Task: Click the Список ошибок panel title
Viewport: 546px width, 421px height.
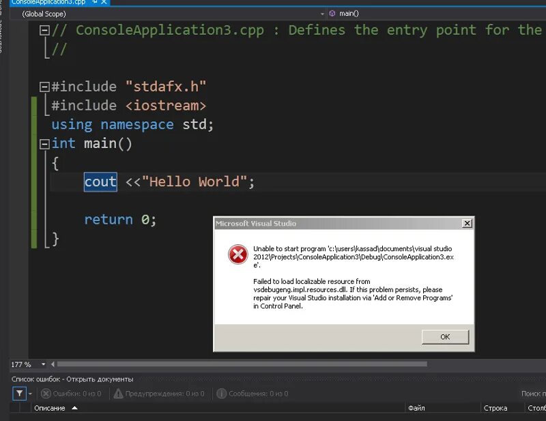Action: (72, 379)
